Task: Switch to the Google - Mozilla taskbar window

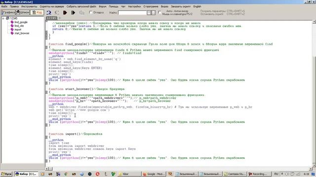Action: [x=154, y=174]
